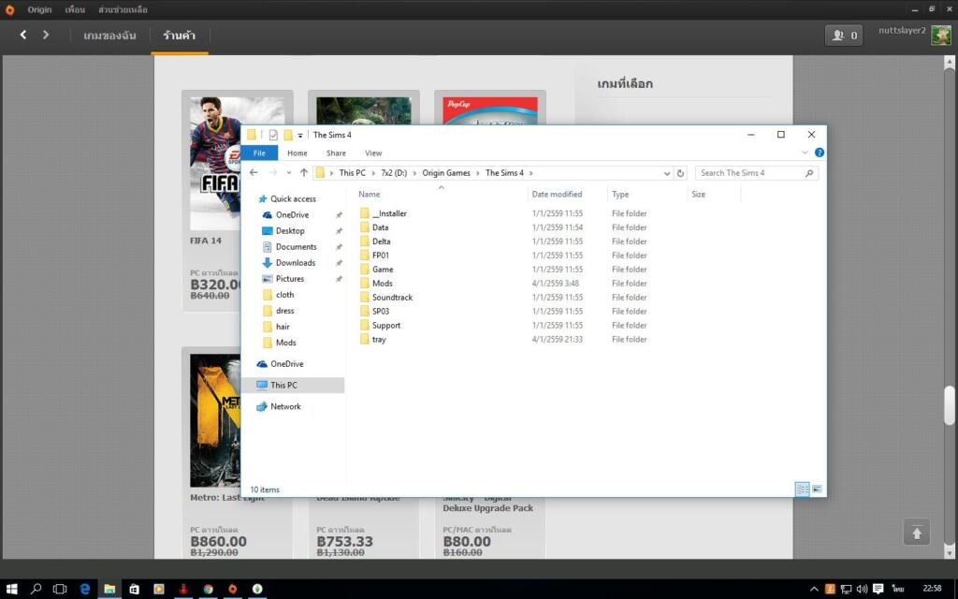
Task: Select pinned OneDrive under Quick access
Action: (x=292, y=214)
